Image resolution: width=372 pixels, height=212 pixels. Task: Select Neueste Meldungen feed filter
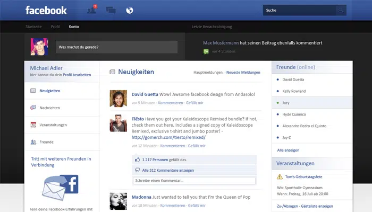pyautogui.click(x=243, y=72)
